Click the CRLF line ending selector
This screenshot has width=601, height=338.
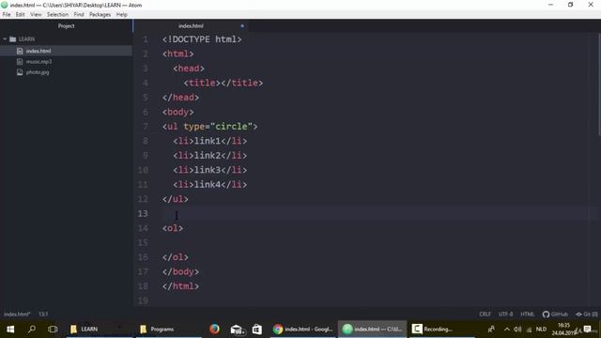click(x=485, y=315)
